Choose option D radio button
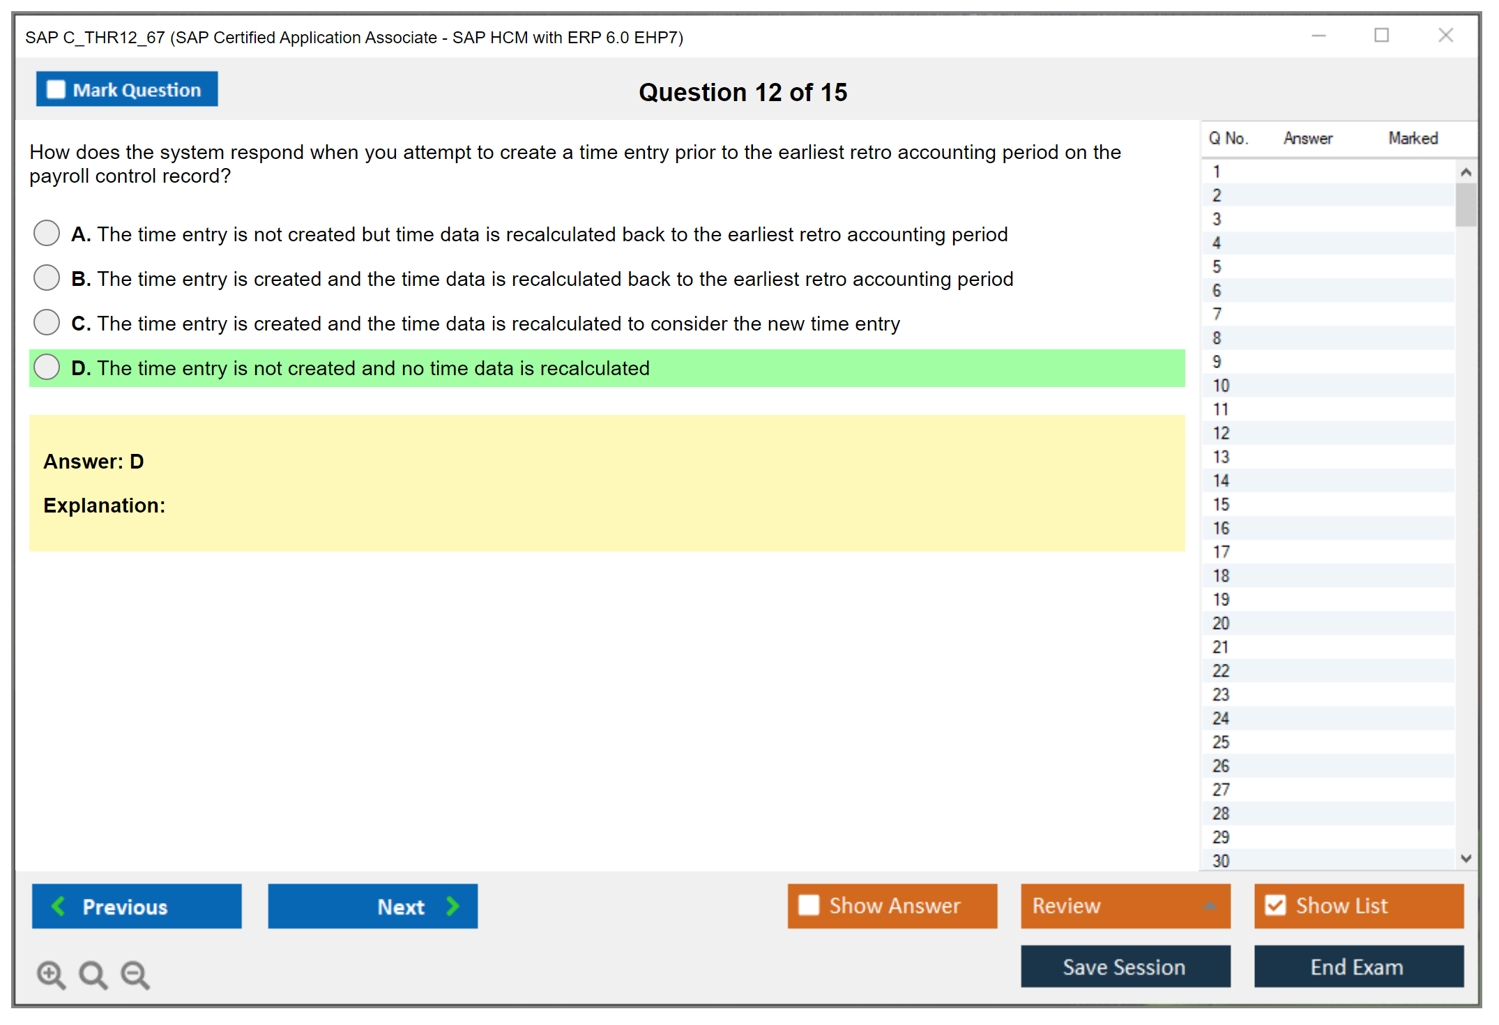Image resolution: width=1499 pixels, height=1025 pixels. [47, 367]
